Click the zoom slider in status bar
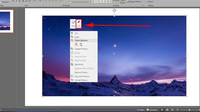Screen dimensions: 200x112 189,110
